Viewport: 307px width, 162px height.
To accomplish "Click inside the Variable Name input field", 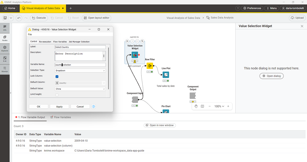I will (80, 65).
